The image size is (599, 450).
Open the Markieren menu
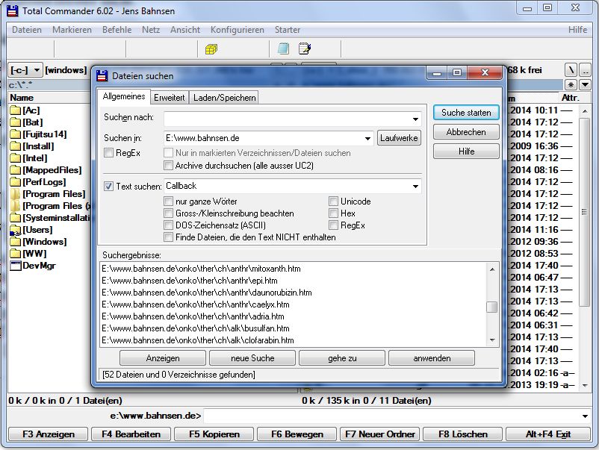(72, 30)
